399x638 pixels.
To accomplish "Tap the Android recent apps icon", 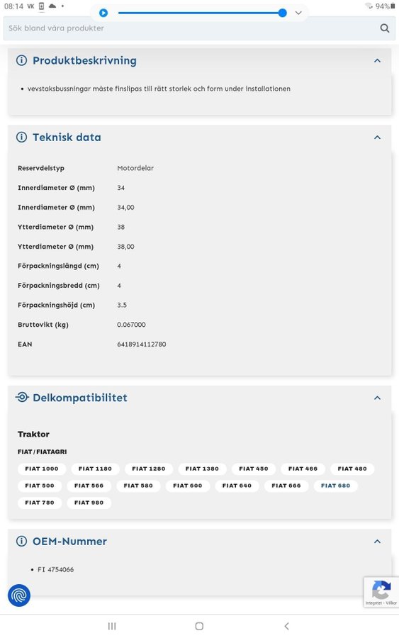I will [x=112, y=626].
